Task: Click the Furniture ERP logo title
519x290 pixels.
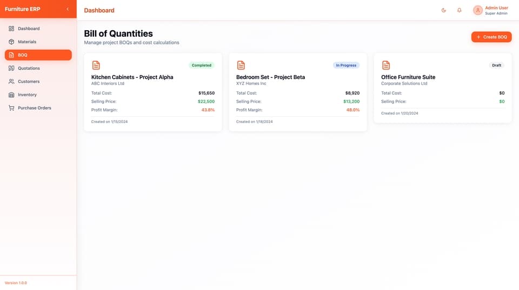Action: pos(23,9)
